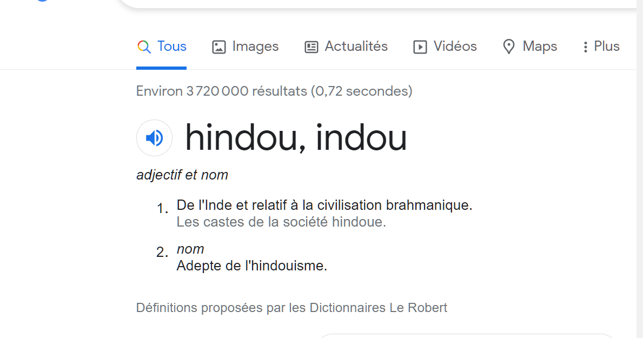Screen dimensions: 643x338
Task: Switch to the Images tab
Action: click(x=255, y=47)
